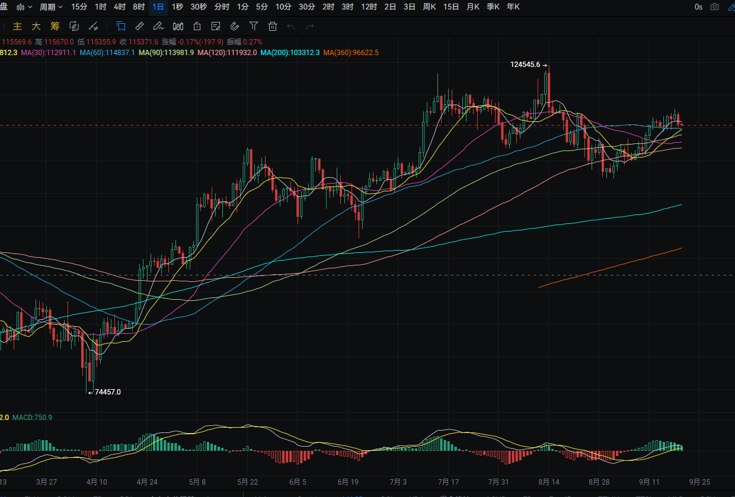The height and width of the screenshot is (497, 735).
Task: Select the 15分 interval
Action: click(x=79, y=7)
